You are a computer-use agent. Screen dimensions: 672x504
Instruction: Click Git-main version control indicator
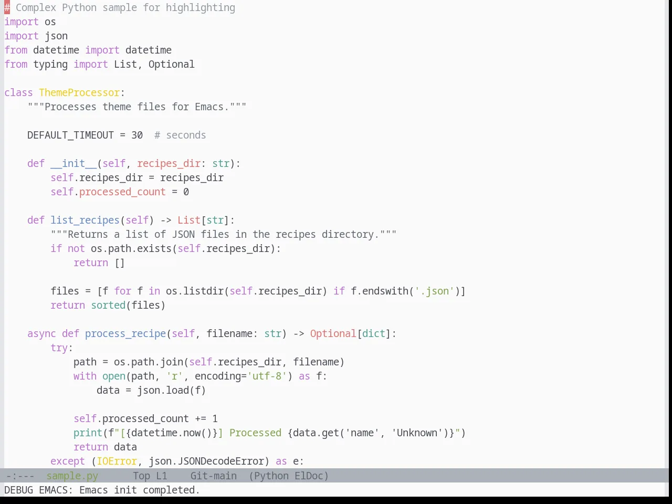213,476
